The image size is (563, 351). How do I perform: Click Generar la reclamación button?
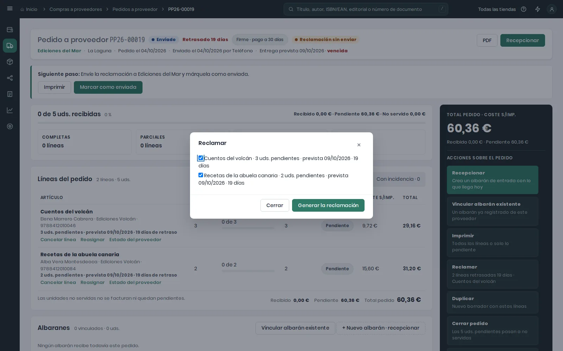point(328,205)
